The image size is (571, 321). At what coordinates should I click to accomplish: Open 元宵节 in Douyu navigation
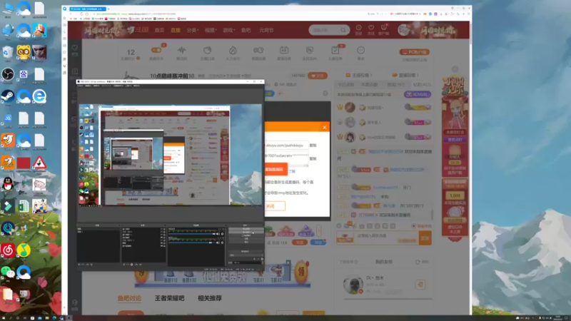click(x=266, y=30)
